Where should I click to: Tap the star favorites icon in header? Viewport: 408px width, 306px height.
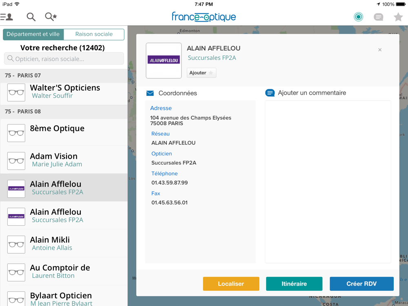pyautogui.click(x=398, y=17)
